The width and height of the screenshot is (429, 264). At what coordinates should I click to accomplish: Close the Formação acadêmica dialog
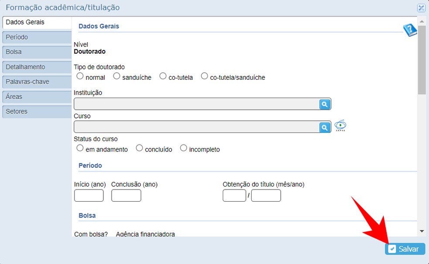pos(421,8)
